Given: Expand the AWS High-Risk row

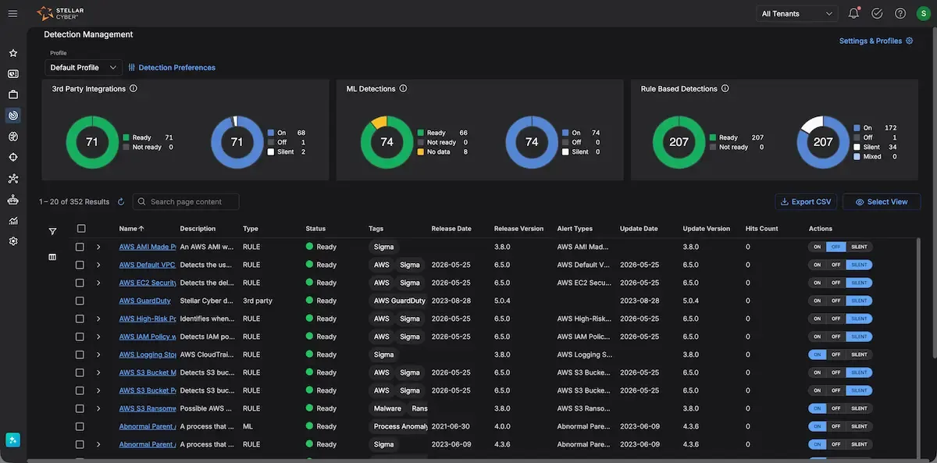Looking at the screenshot, I should point(98,319).
